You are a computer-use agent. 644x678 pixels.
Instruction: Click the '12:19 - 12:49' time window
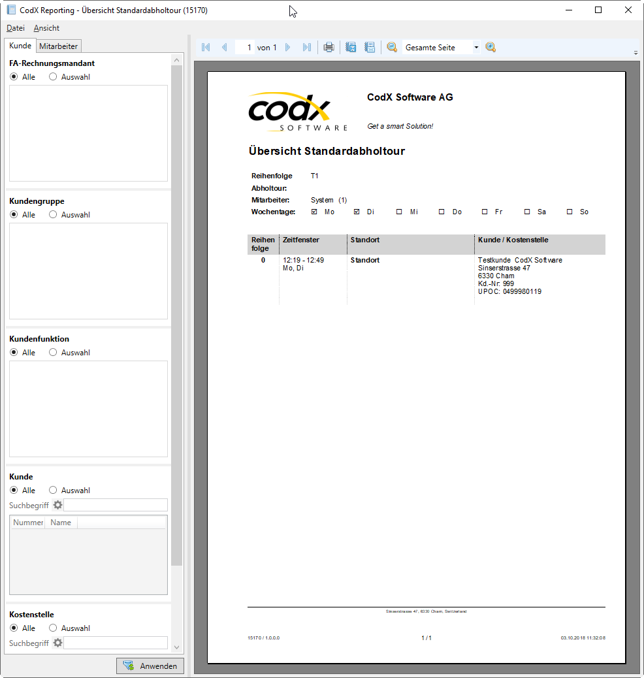(303, 260)
